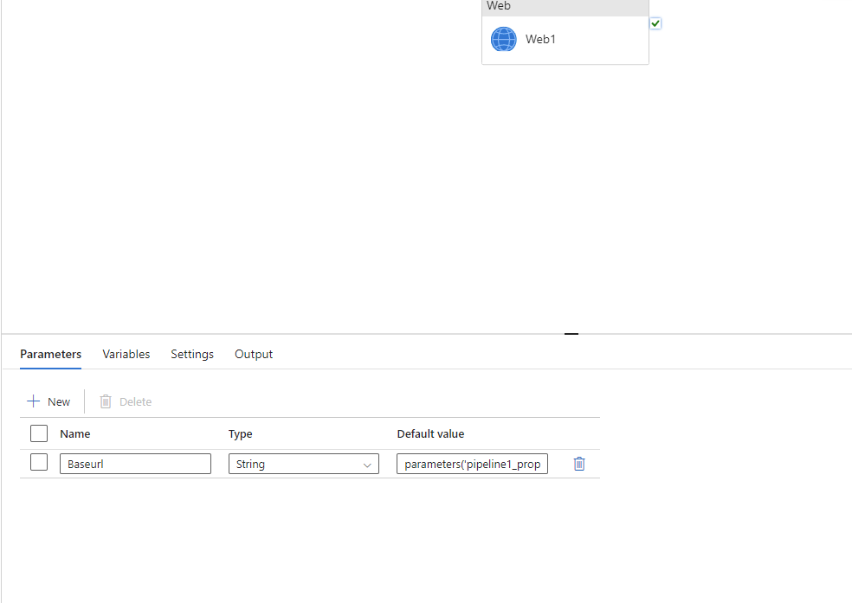Collapse the bottom panel with the dash control
852x603 pixels.
[x=571, y=333]
